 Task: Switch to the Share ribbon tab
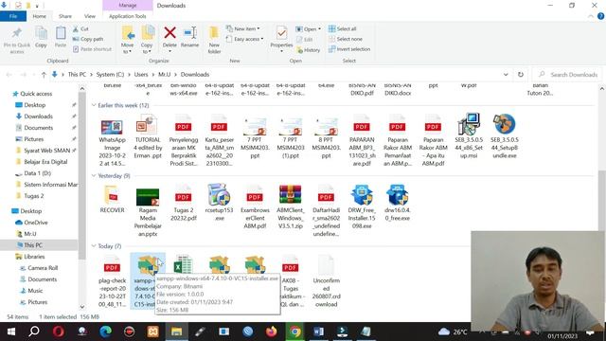pyautogui.click(x=65, y=16)
